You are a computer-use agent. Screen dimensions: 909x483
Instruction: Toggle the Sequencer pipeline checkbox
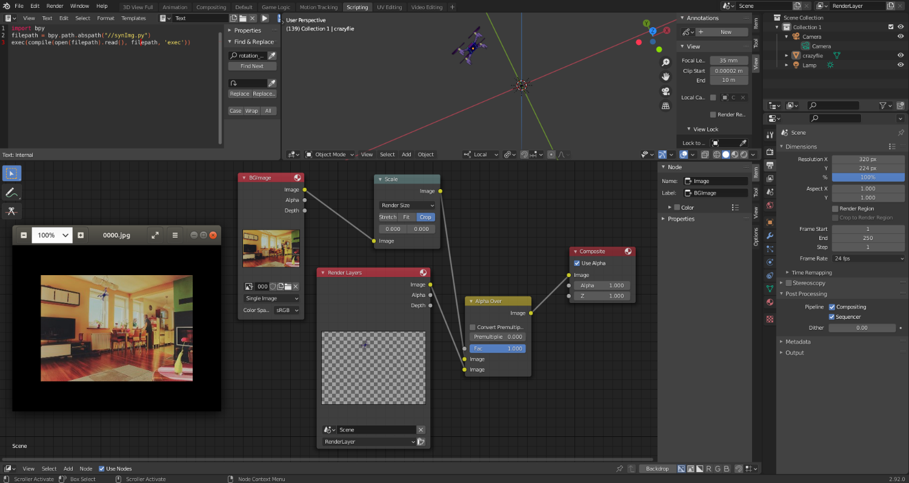pyautogui.click(x=832, y=316)
